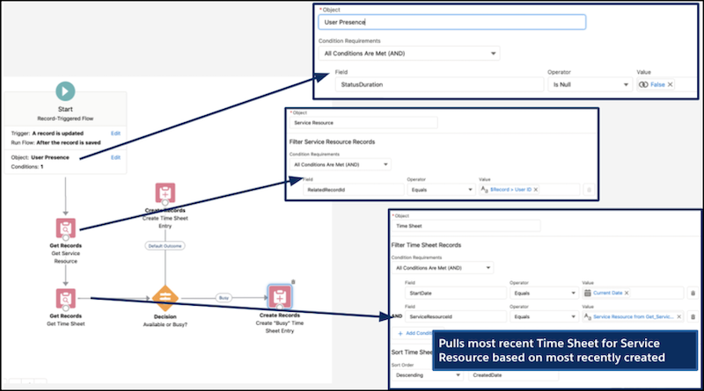Screen dimensions: 704x391
Task: Select the Create Busy Time Sheet Entry icon
Action: (x=280, y=297)
